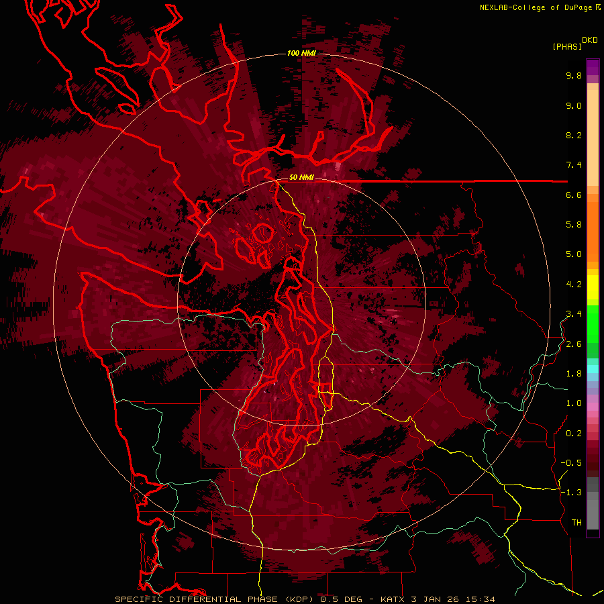Viewport: 604px width, 604px height.
Task: Click the 4.2 value on the color scale
Action: (574, 285)
